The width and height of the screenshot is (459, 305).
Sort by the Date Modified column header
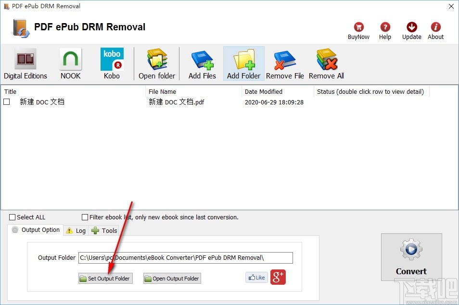click(x=278, y=91)
